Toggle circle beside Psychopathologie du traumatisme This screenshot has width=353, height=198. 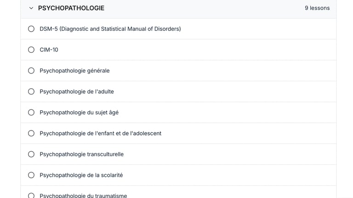(31, 195)
